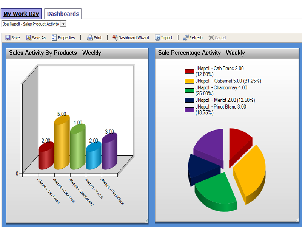302x227 pixels.
Task: Switch to the My Work Day tab
Action: tap(21, 14)
